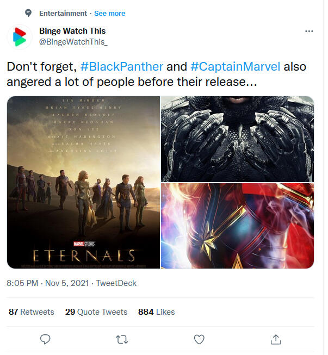Open the Captain Marvel suit image
The image size is (328, 355).
coord(237,226)
